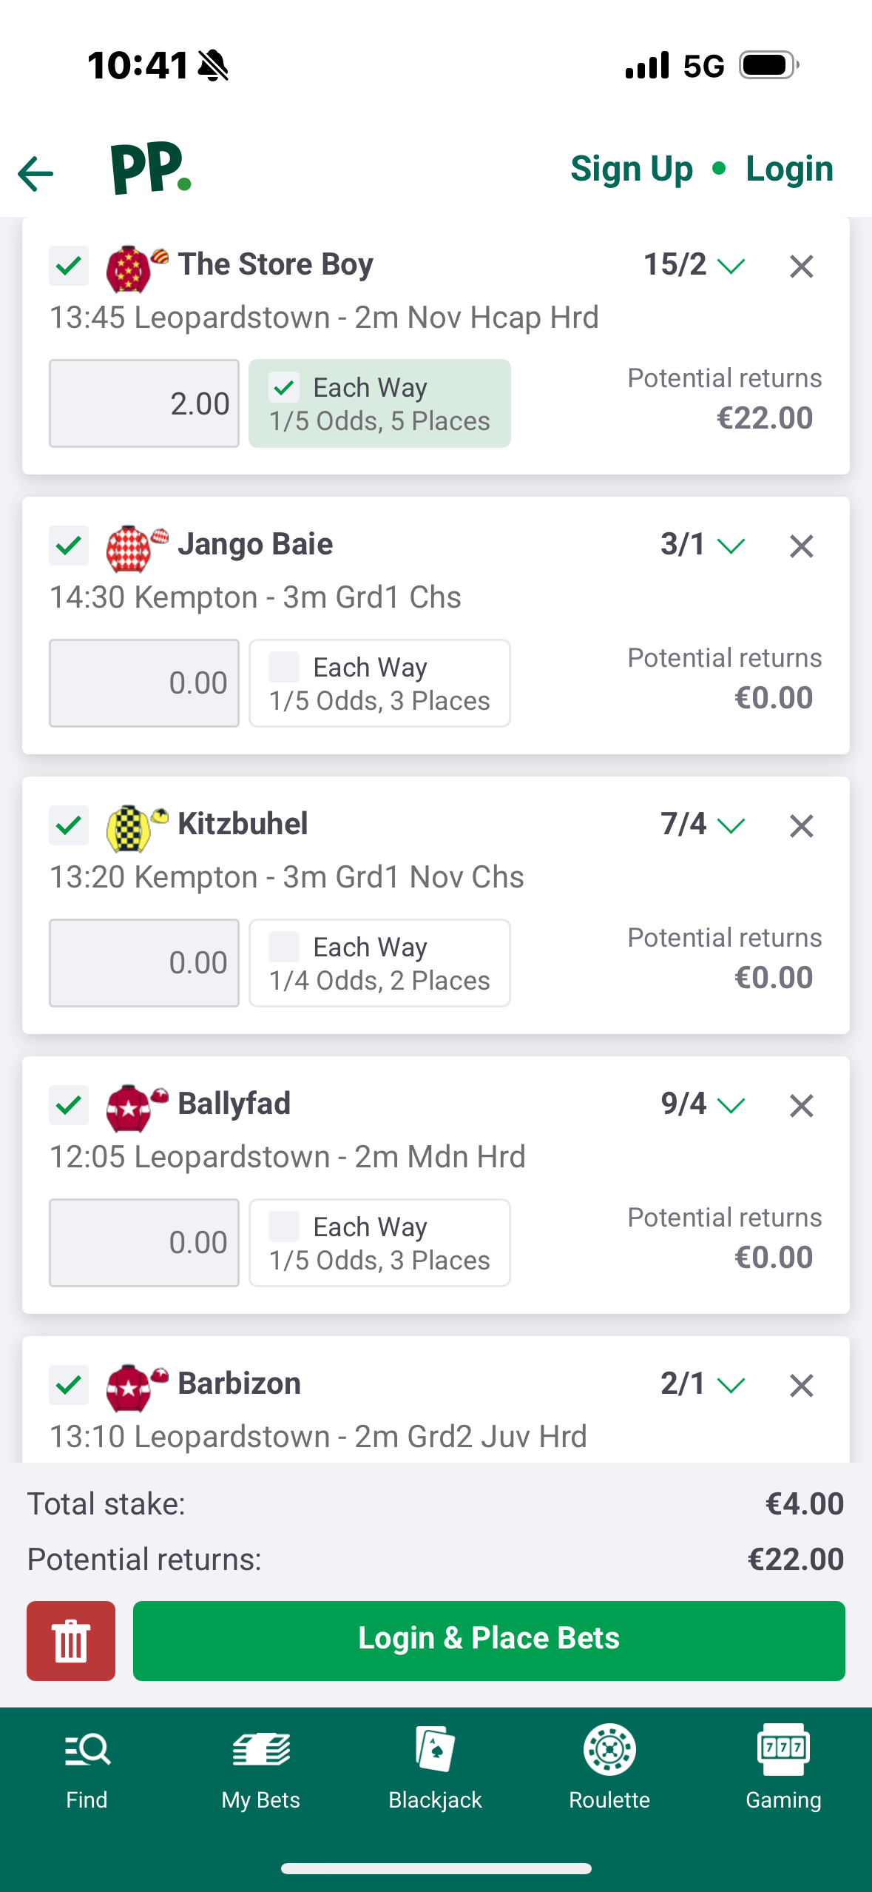Enable Each Way for Jango Baie
872x1892 pixels.
(284, 667)
